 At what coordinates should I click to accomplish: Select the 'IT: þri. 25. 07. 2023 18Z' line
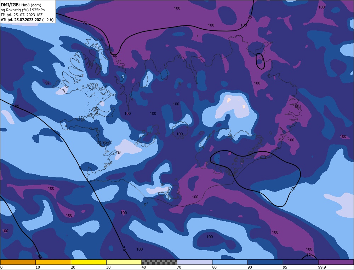(x=22, y=15)
